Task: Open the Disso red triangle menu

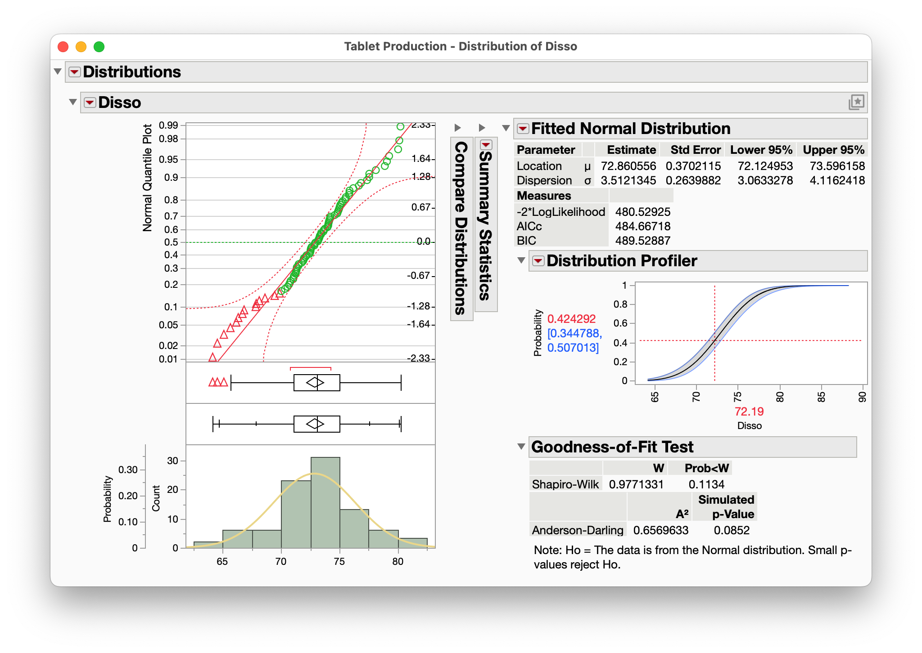Action: 90,103
